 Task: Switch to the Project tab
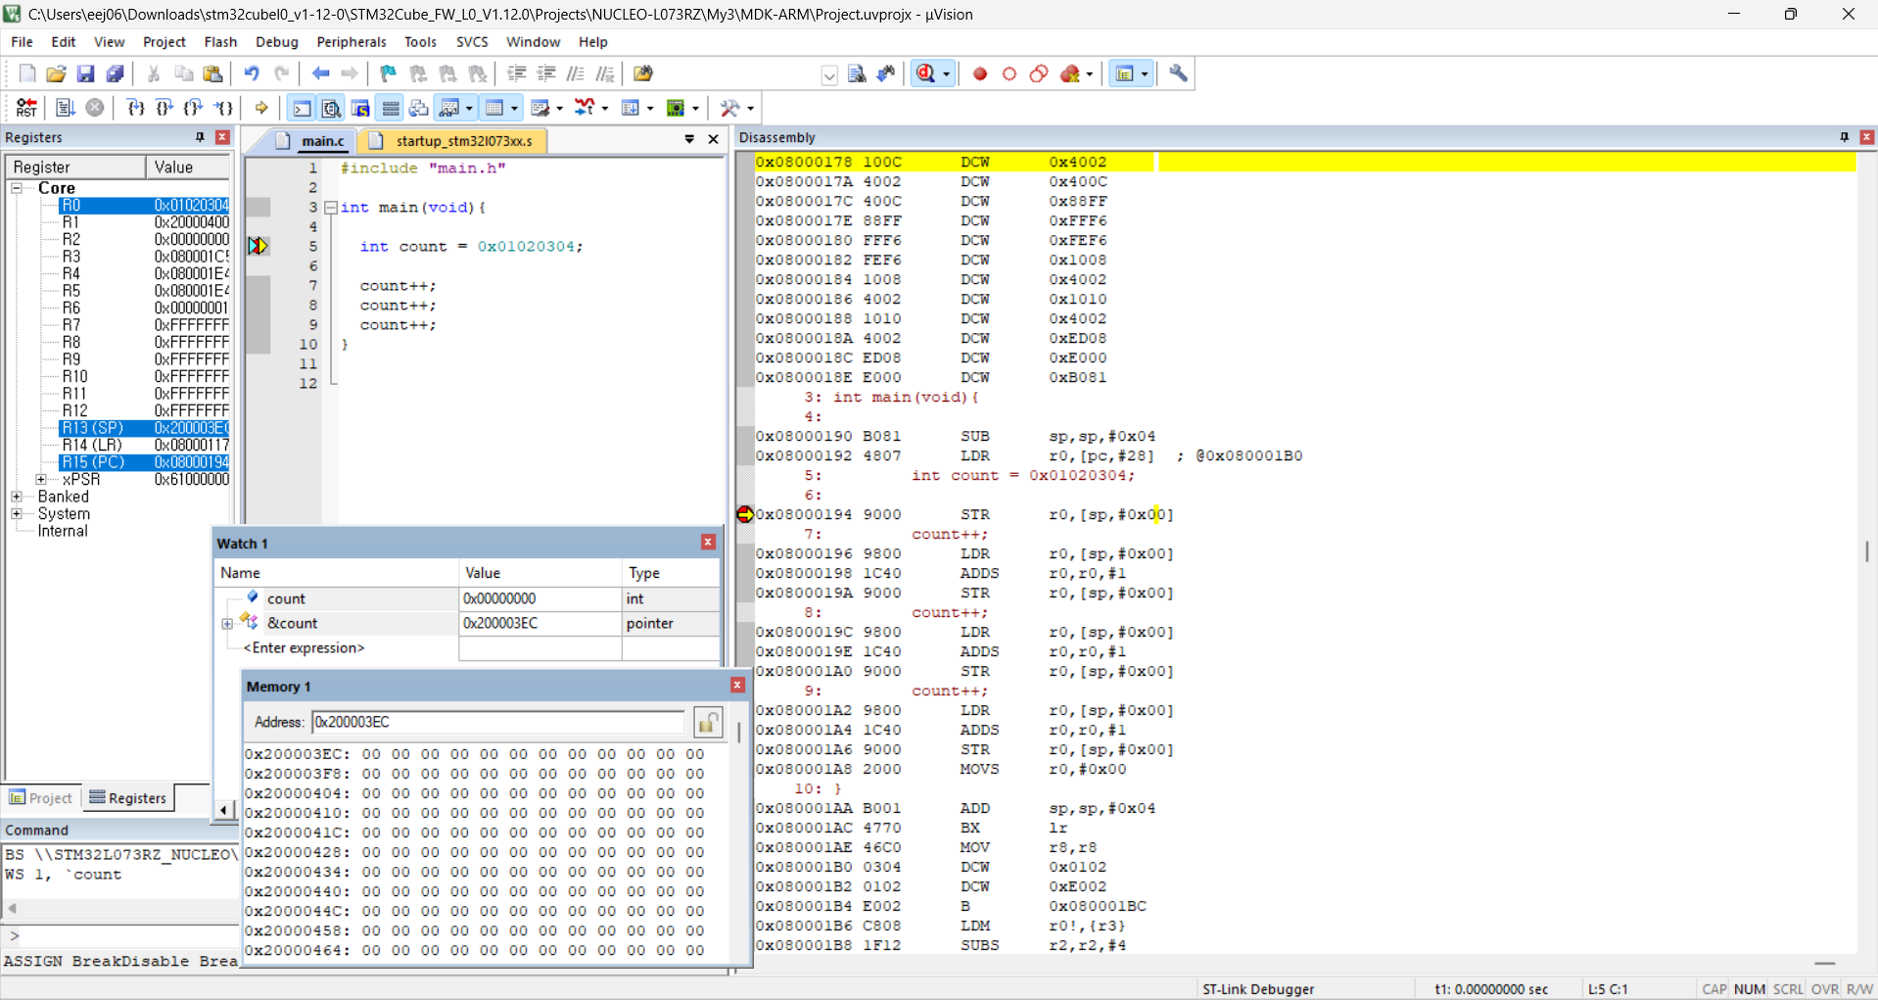coord(42,798)
